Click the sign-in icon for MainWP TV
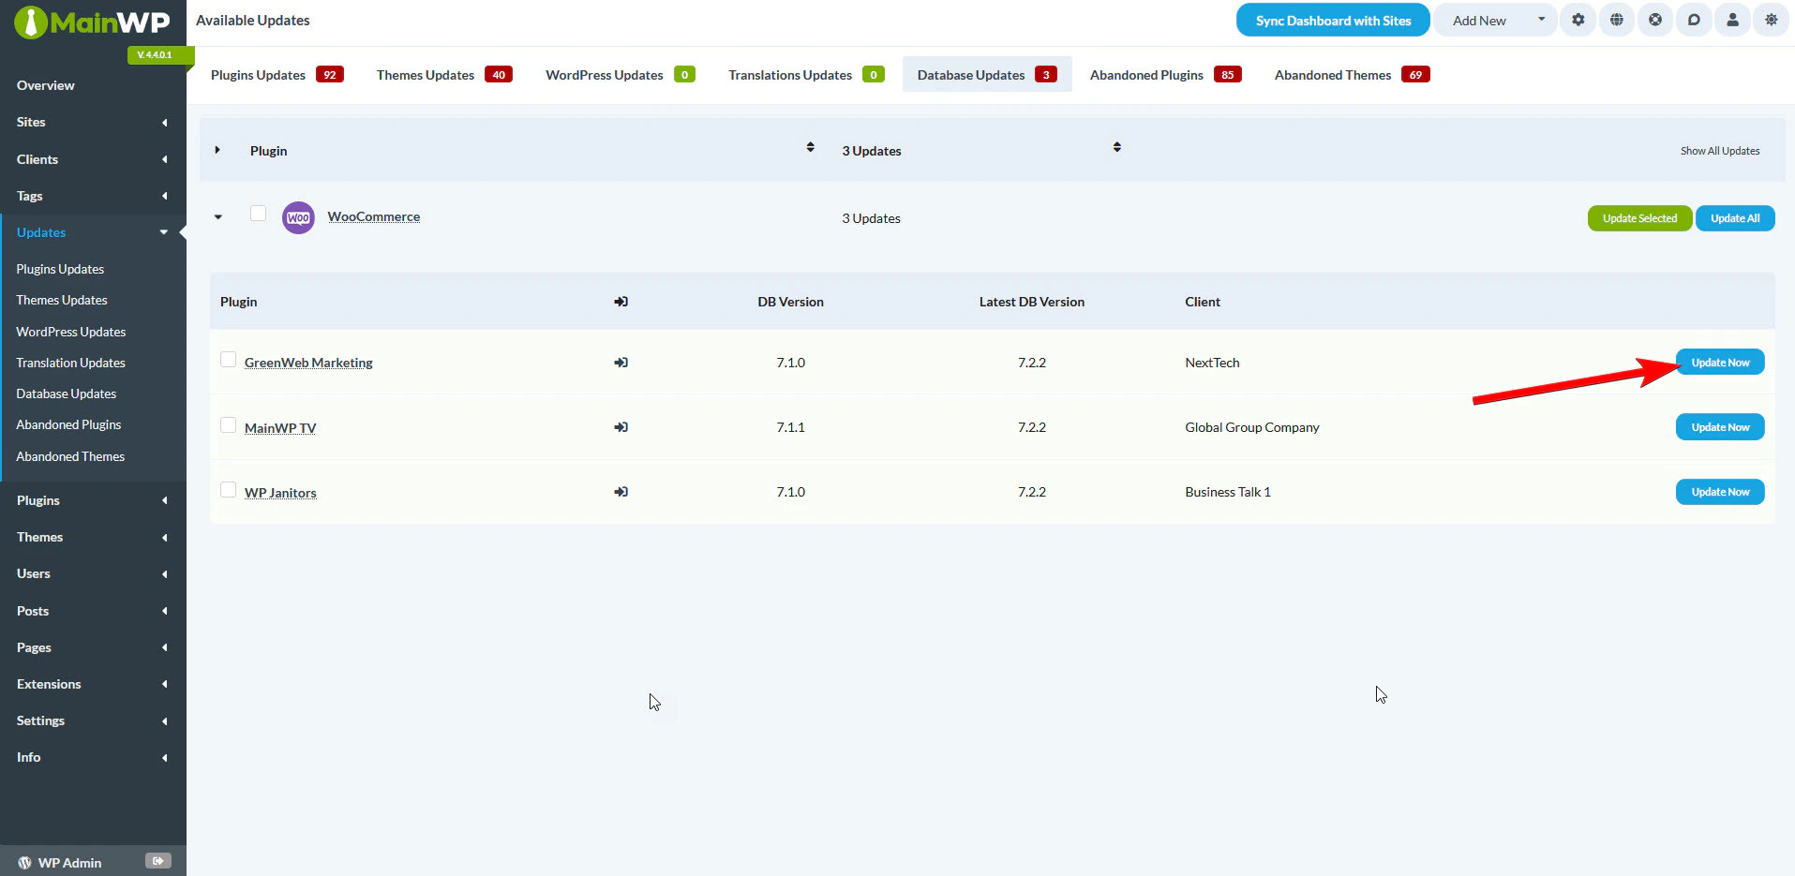 pyautogui.click(x=621, y=427)
